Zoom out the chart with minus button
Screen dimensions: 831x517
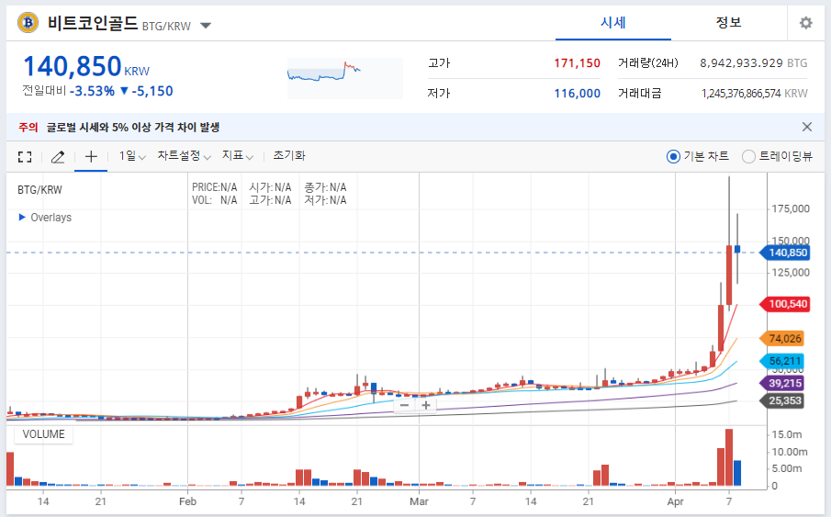[x=404, y=405]
